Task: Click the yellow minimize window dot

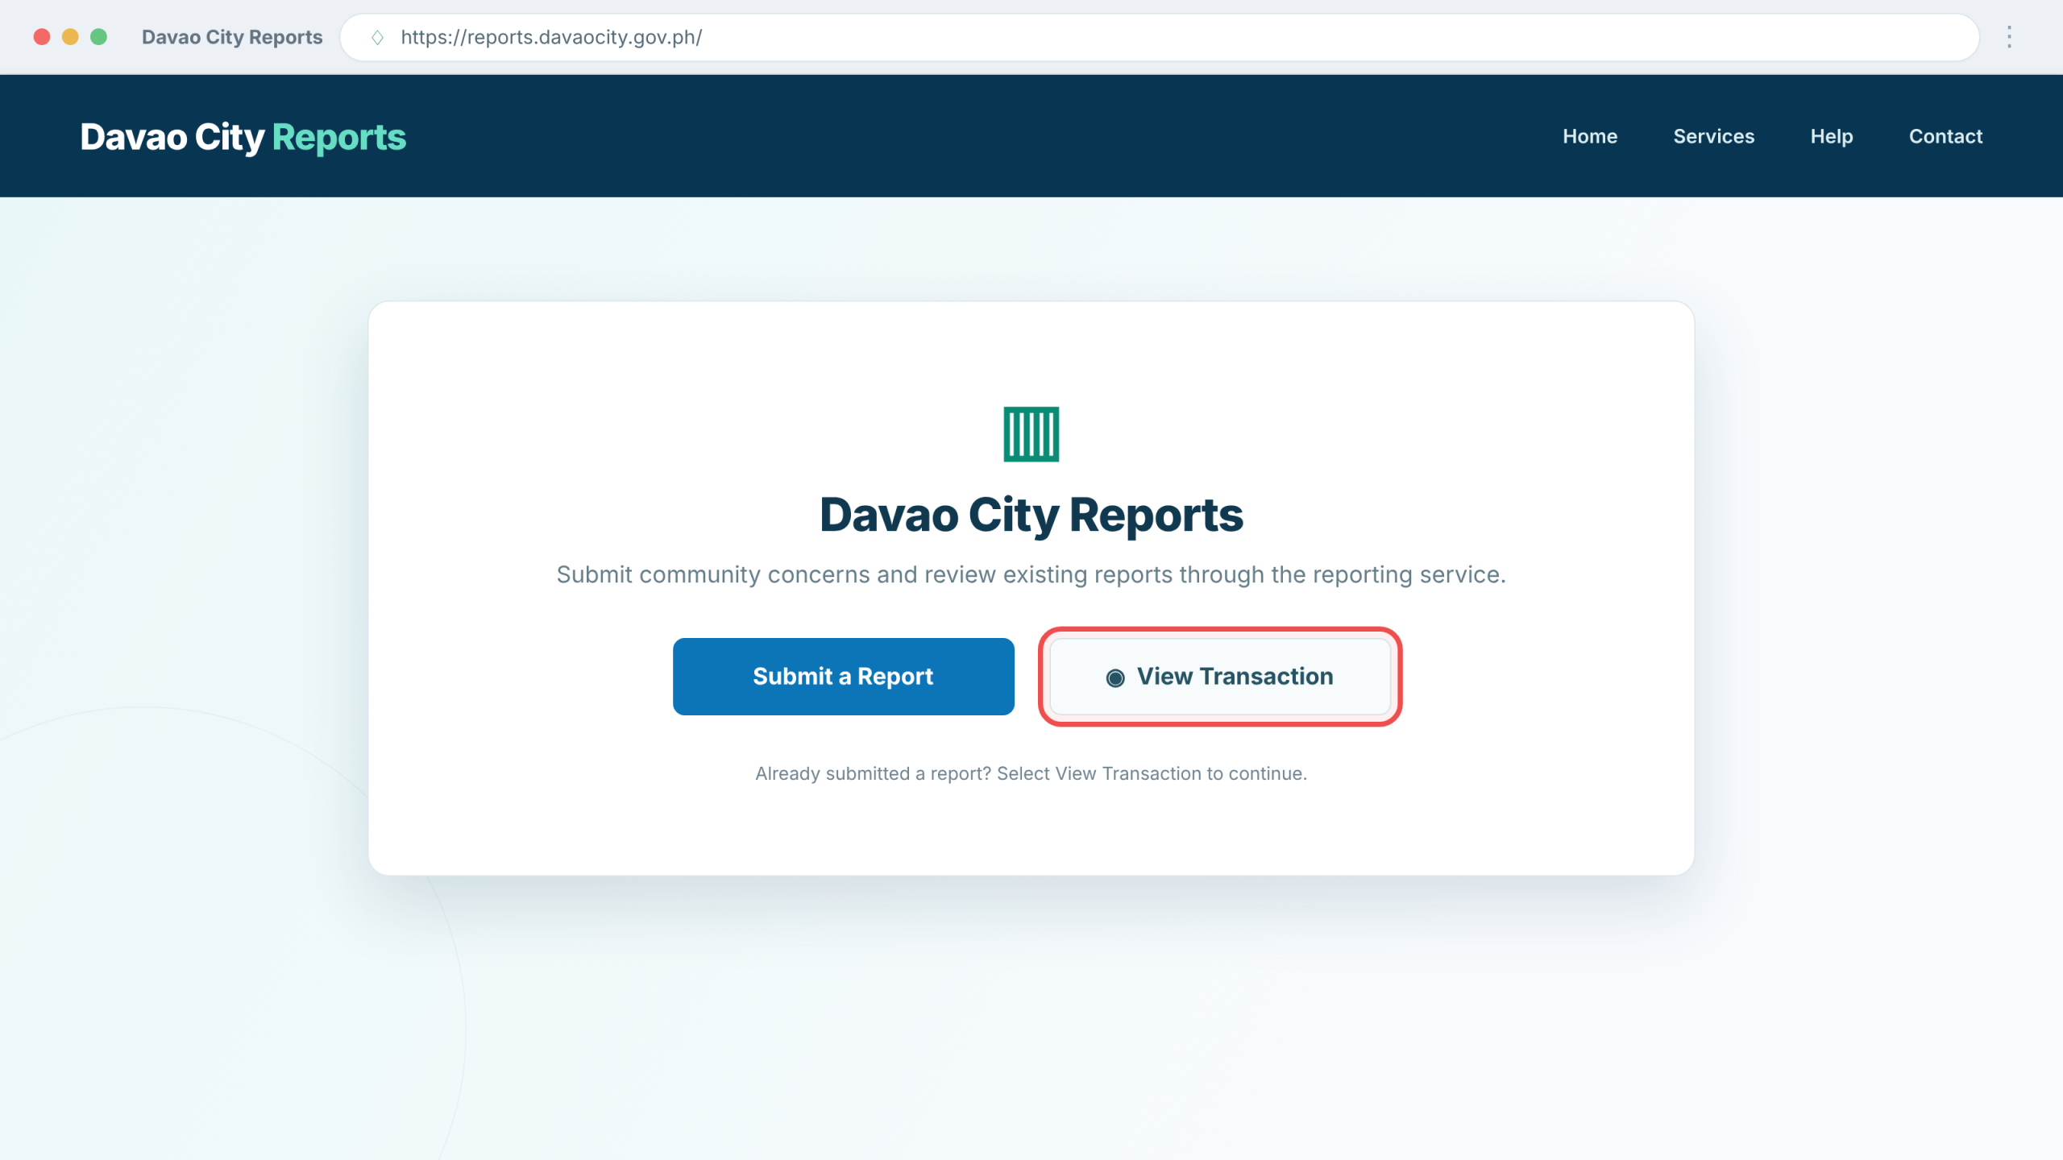Action: (x=70, y=37)
